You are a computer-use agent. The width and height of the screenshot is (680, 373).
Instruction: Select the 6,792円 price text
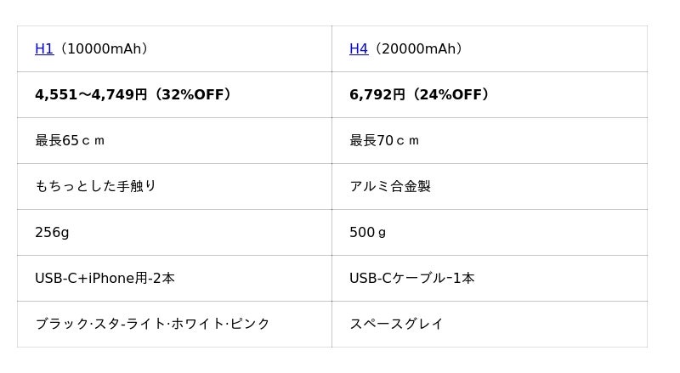point(377,95)
